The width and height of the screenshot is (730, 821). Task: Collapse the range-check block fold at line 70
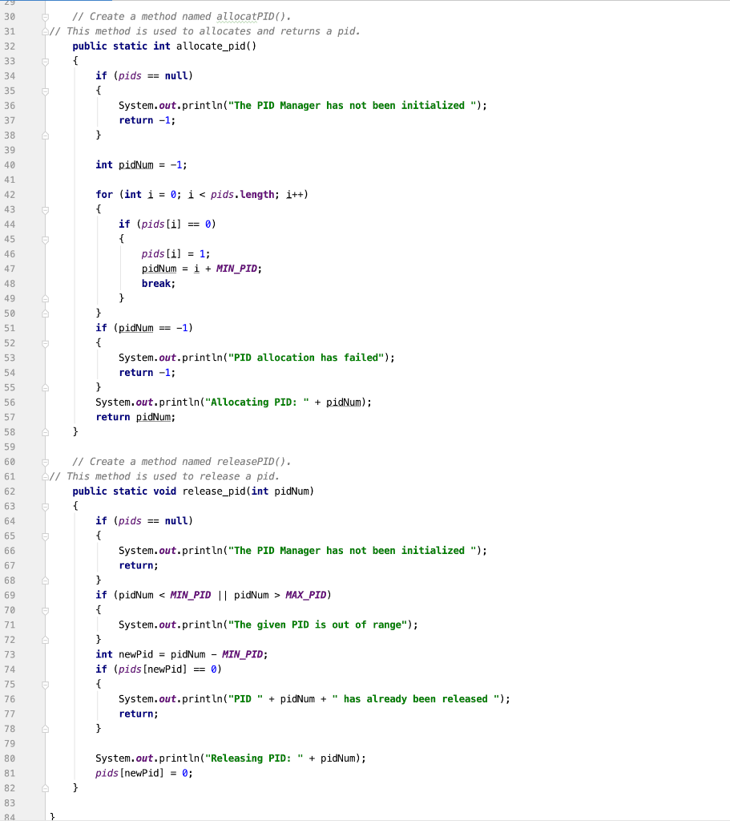click(x=45, y=609)
